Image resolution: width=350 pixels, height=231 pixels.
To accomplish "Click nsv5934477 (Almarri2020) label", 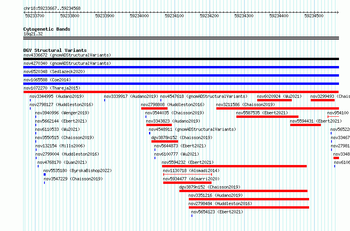I will (x=191, y=179).
